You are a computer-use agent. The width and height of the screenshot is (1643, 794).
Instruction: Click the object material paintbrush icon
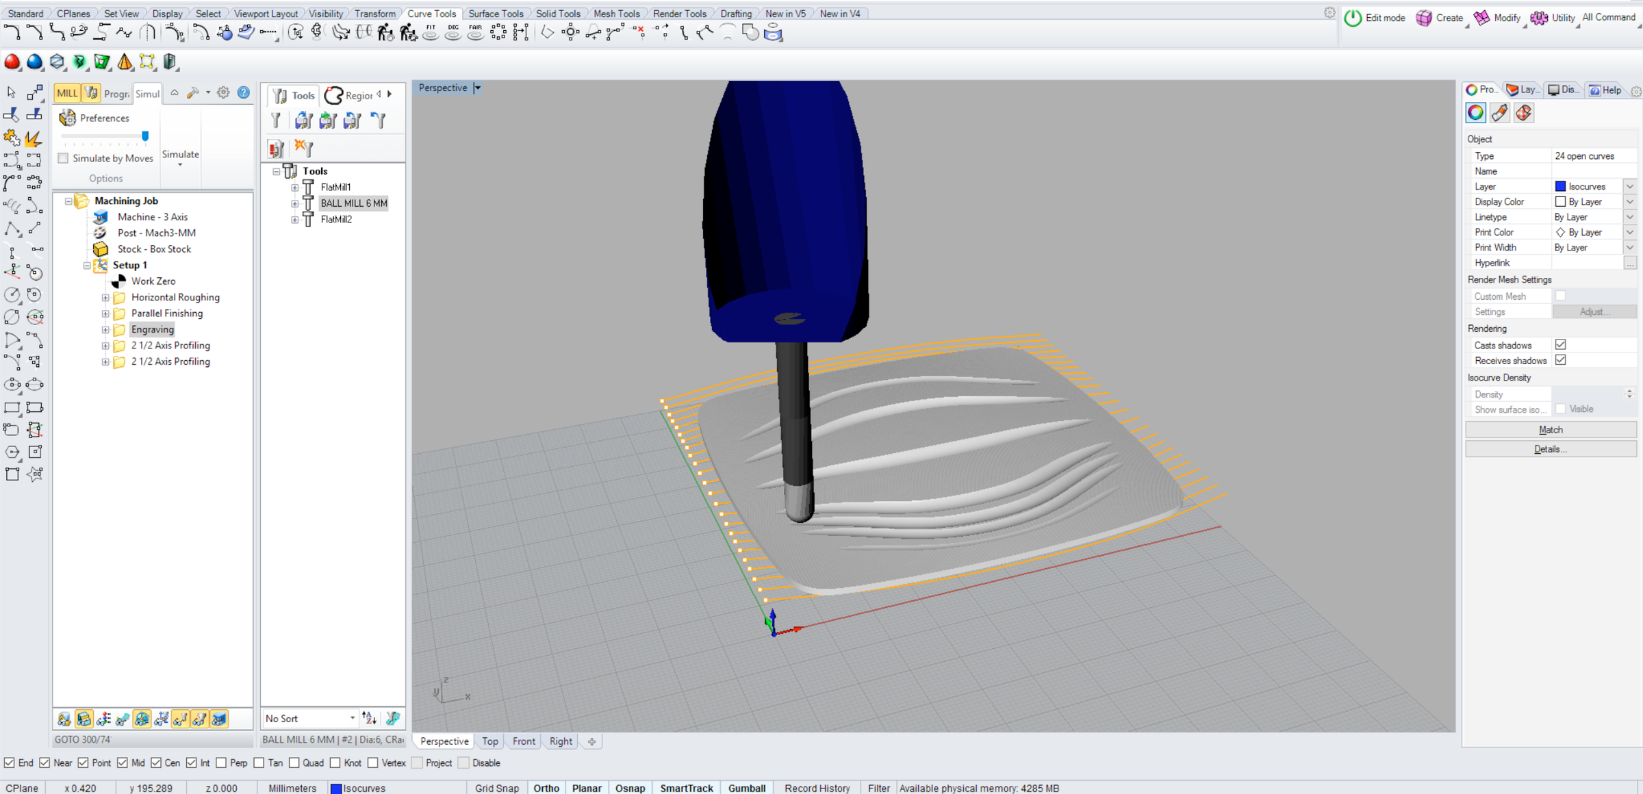point(1499,113)
